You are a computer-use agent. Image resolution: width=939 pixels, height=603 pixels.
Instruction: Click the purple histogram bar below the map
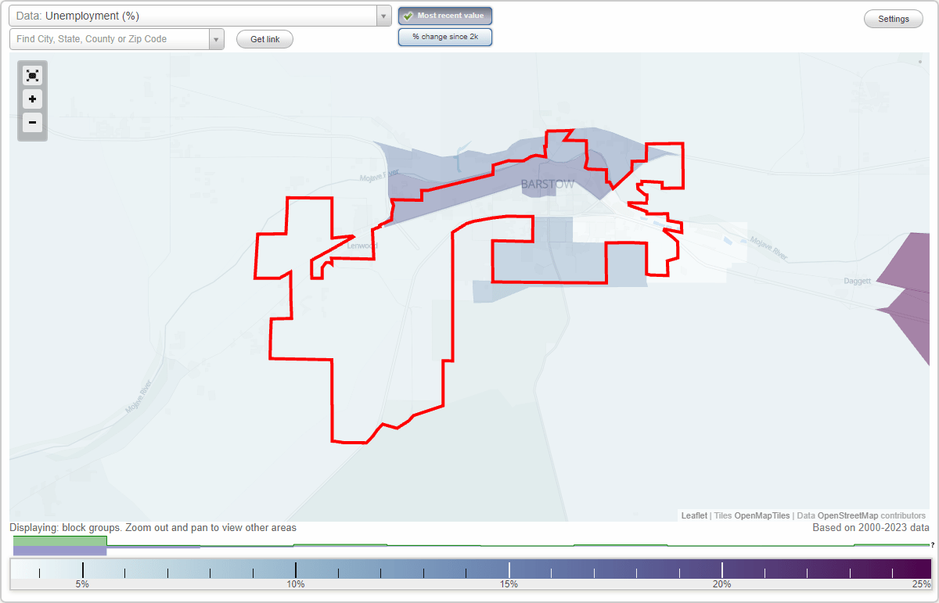pyautogui.click(x=59, y=551)
